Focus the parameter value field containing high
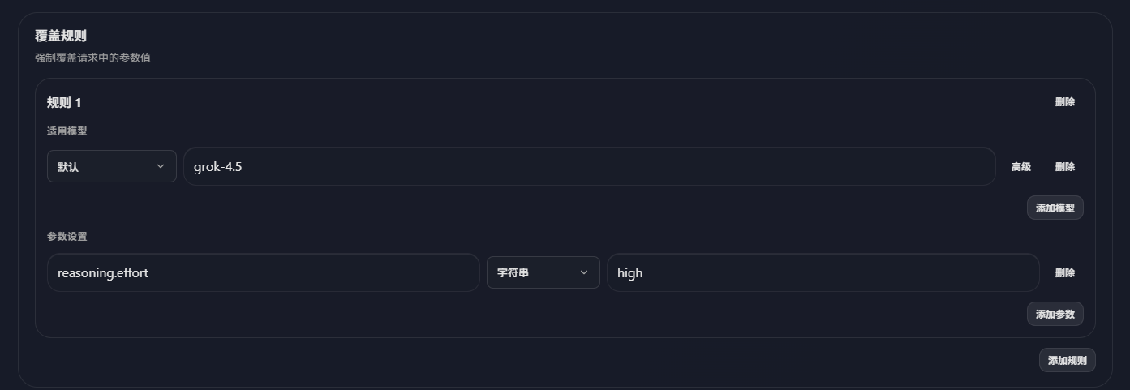Viewport: 1130px width, 390px height. tap(823, 272)
